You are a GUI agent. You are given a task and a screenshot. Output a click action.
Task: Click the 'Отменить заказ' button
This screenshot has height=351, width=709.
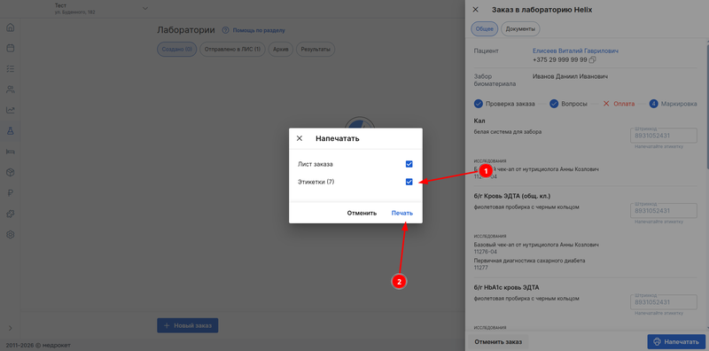tap(498, 341)
